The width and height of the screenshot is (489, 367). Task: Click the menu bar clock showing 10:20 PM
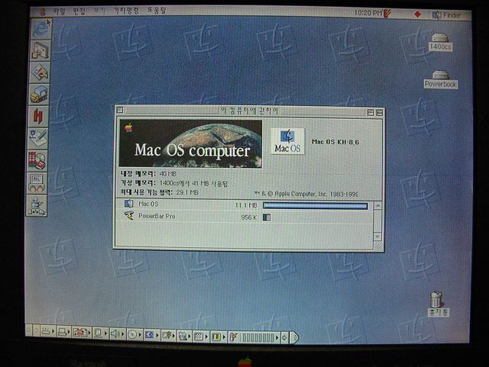pos(368,14)
